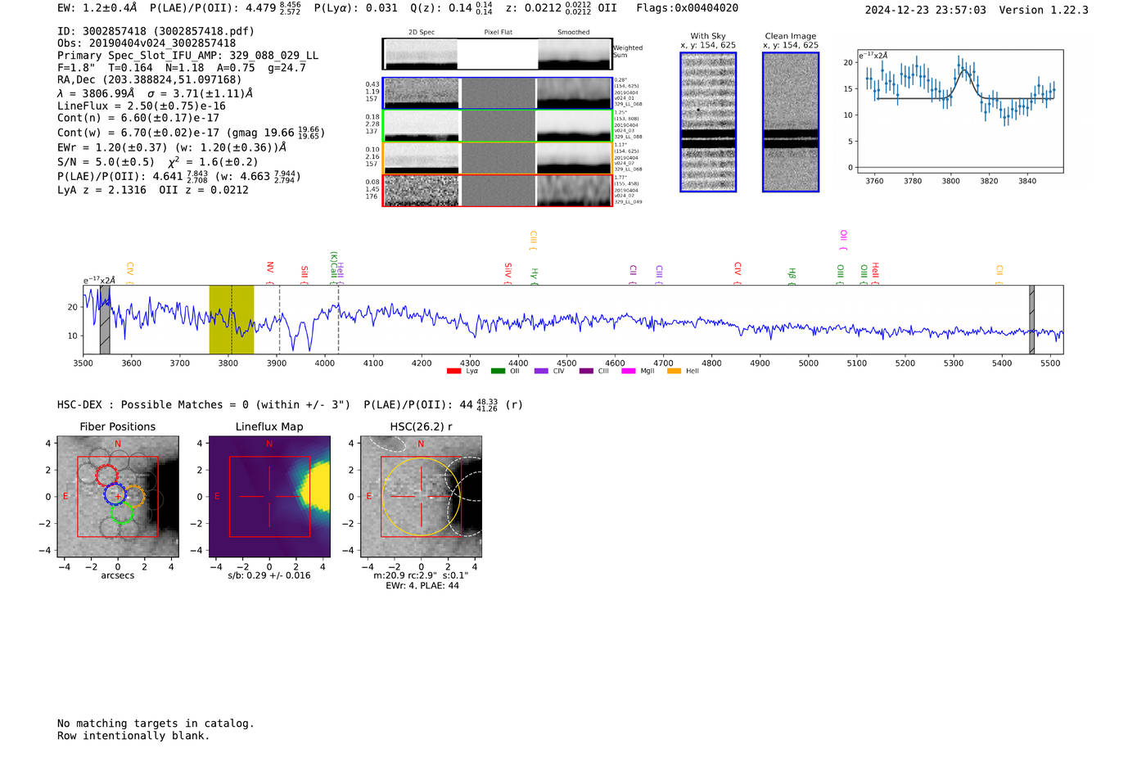Viewport: 1146px width, 780px height.
Task: Open the blue-bordered 2D fiber spectrum row
Action: tap(498, 93)
